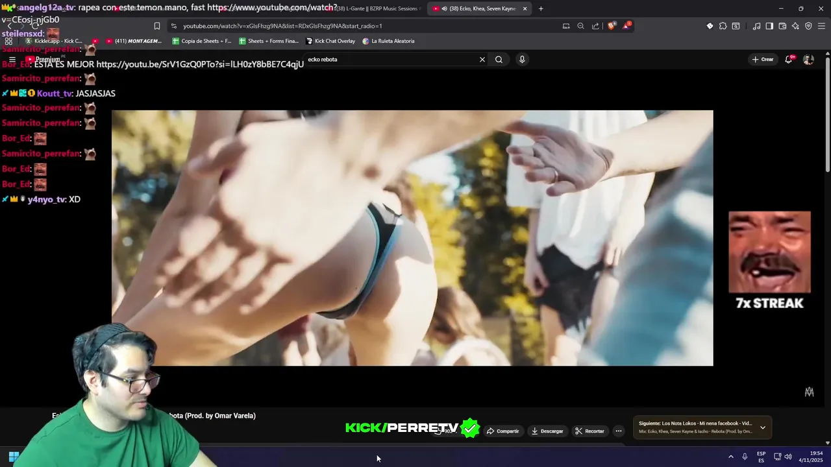Open the volume speaker tray icon
The image size is (831, 467).
point(788,457)
